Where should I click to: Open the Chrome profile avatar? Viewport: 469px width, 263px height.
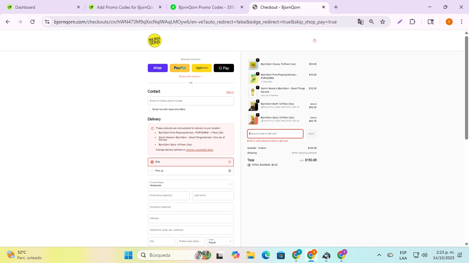click(x=449, y=22)
